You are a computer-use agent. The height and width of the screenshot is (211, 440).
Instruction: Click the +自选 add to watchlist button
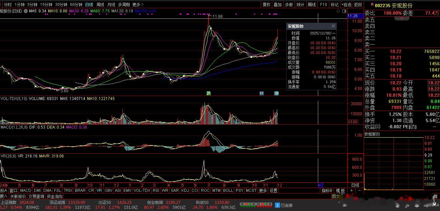coord(346,5)
